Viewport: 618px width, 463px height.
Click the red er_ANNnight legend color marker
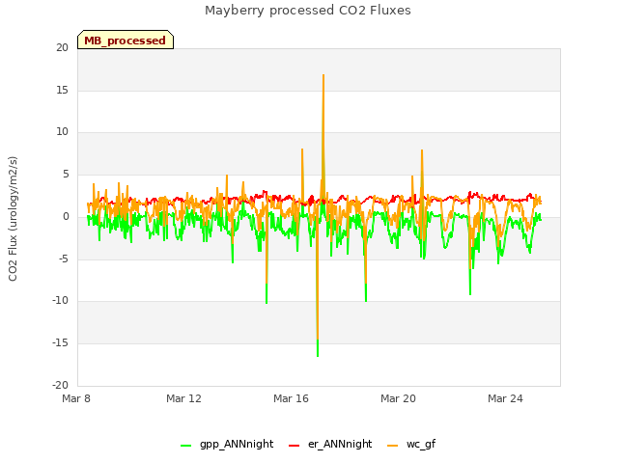pos(294,446)
